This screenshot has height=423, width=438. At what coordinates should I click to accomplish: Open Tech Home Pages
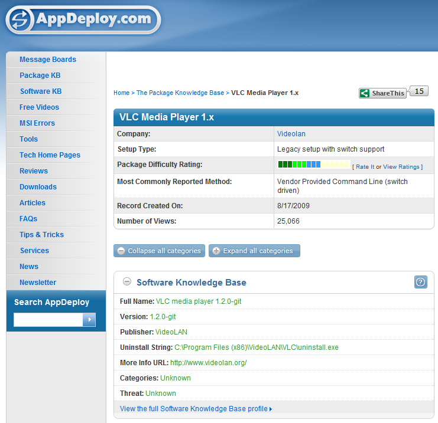[50, 155]
